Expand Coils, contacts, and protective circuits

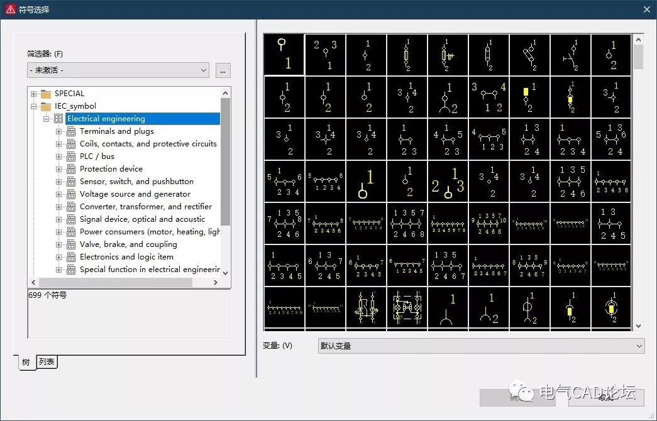point(58,144)
